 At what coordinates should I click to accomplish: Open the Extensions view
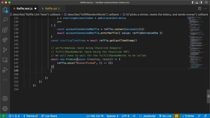coord(5,30)
